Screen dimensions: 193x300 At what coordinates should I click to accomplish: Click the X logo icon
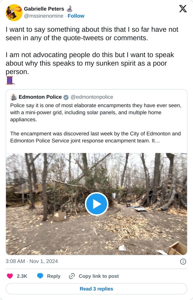pos(183,9)
